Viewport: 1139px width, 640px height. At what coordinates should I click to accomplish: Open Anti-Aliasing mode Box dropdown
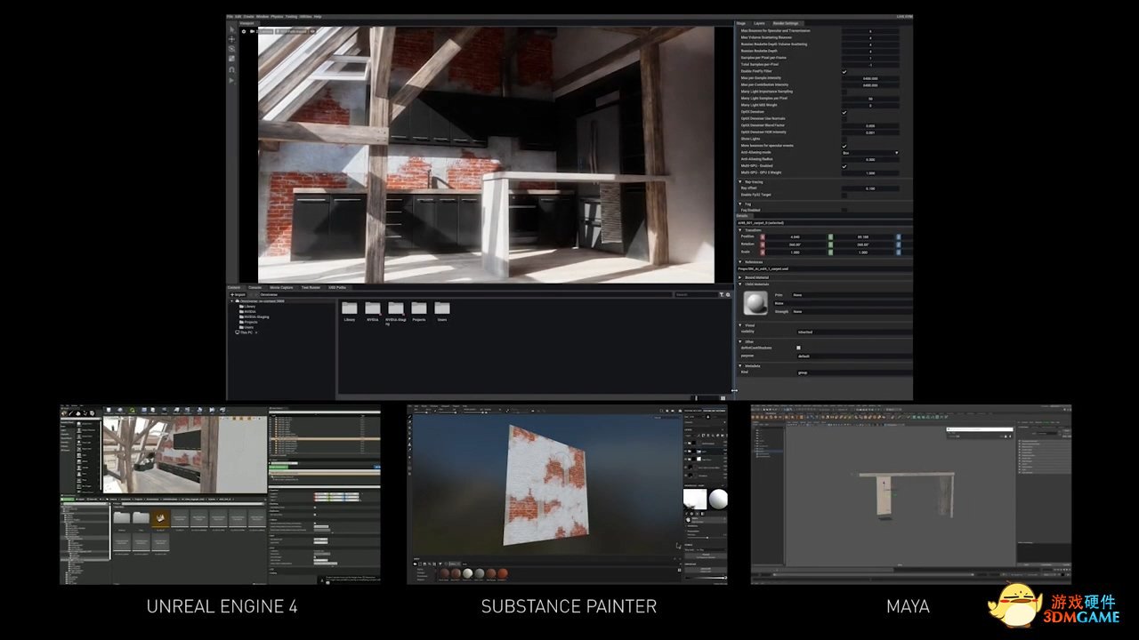[870, 153]
